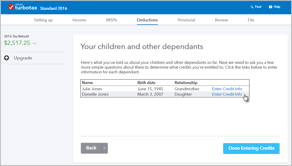Click the Find magnifier icon
This screenshot has width=292, height=166.
coord(252,7)
